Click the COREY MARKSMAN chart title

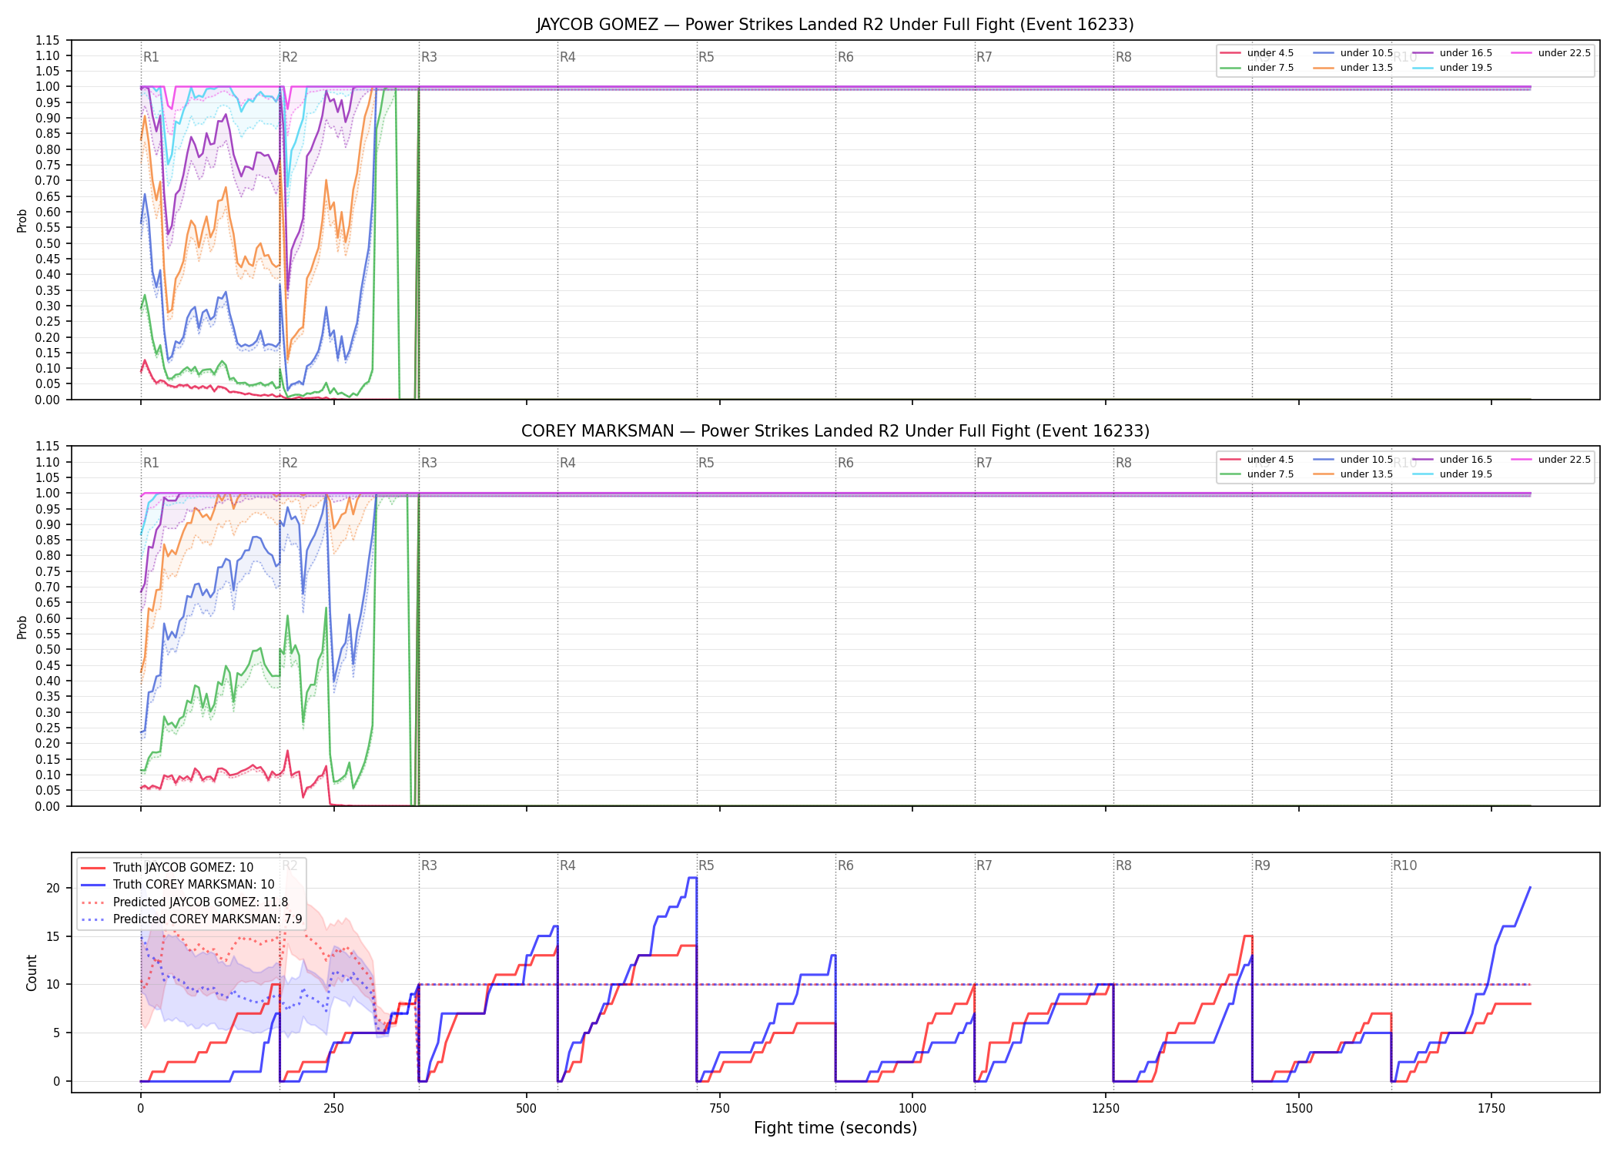(835, 431)
